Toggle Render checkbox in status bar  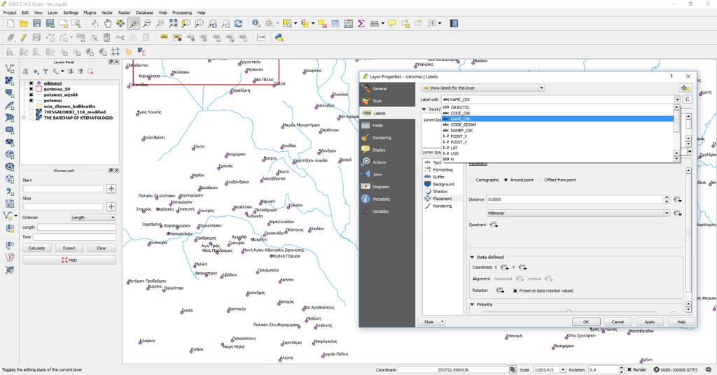tap(629, 369)
